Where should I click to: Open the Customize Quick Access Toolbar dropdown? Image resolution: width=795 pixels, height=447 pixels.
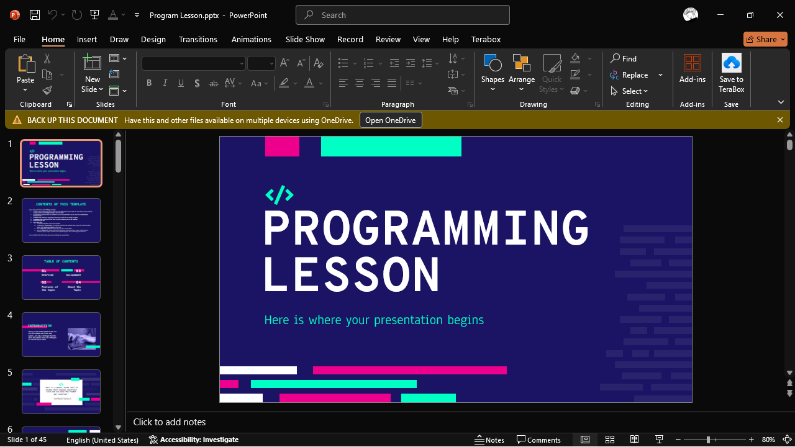(x=137, y=15)
